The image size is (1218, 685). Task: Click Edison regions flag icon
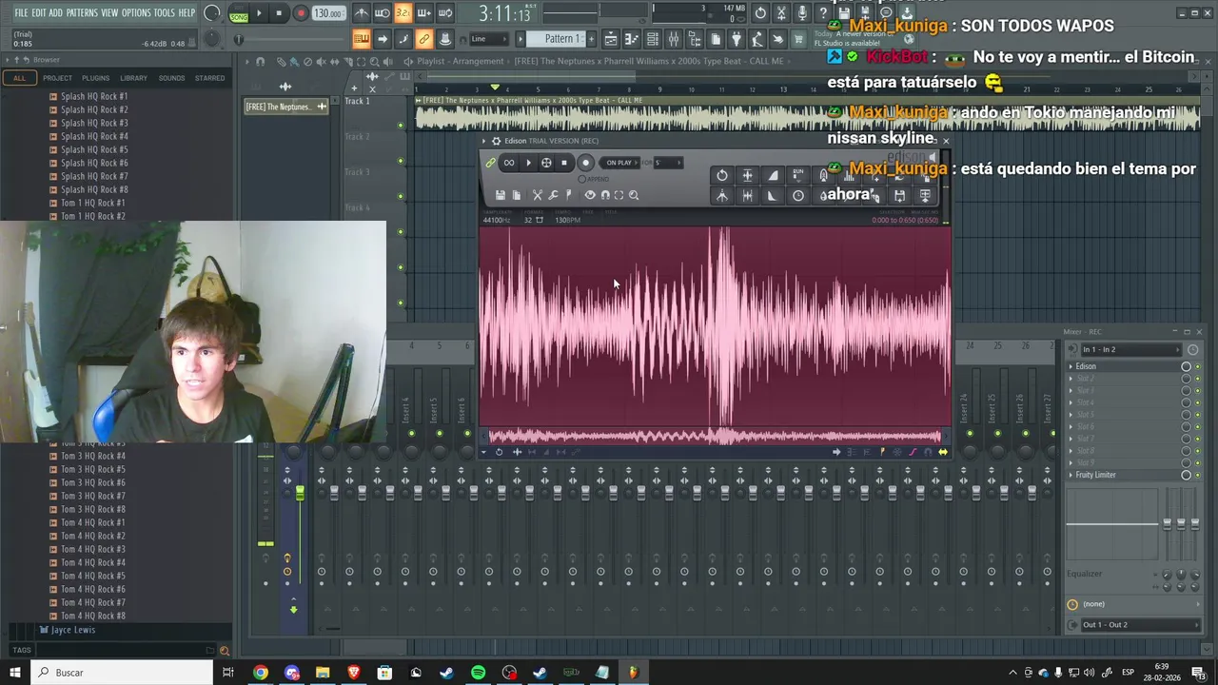(569, 195)
